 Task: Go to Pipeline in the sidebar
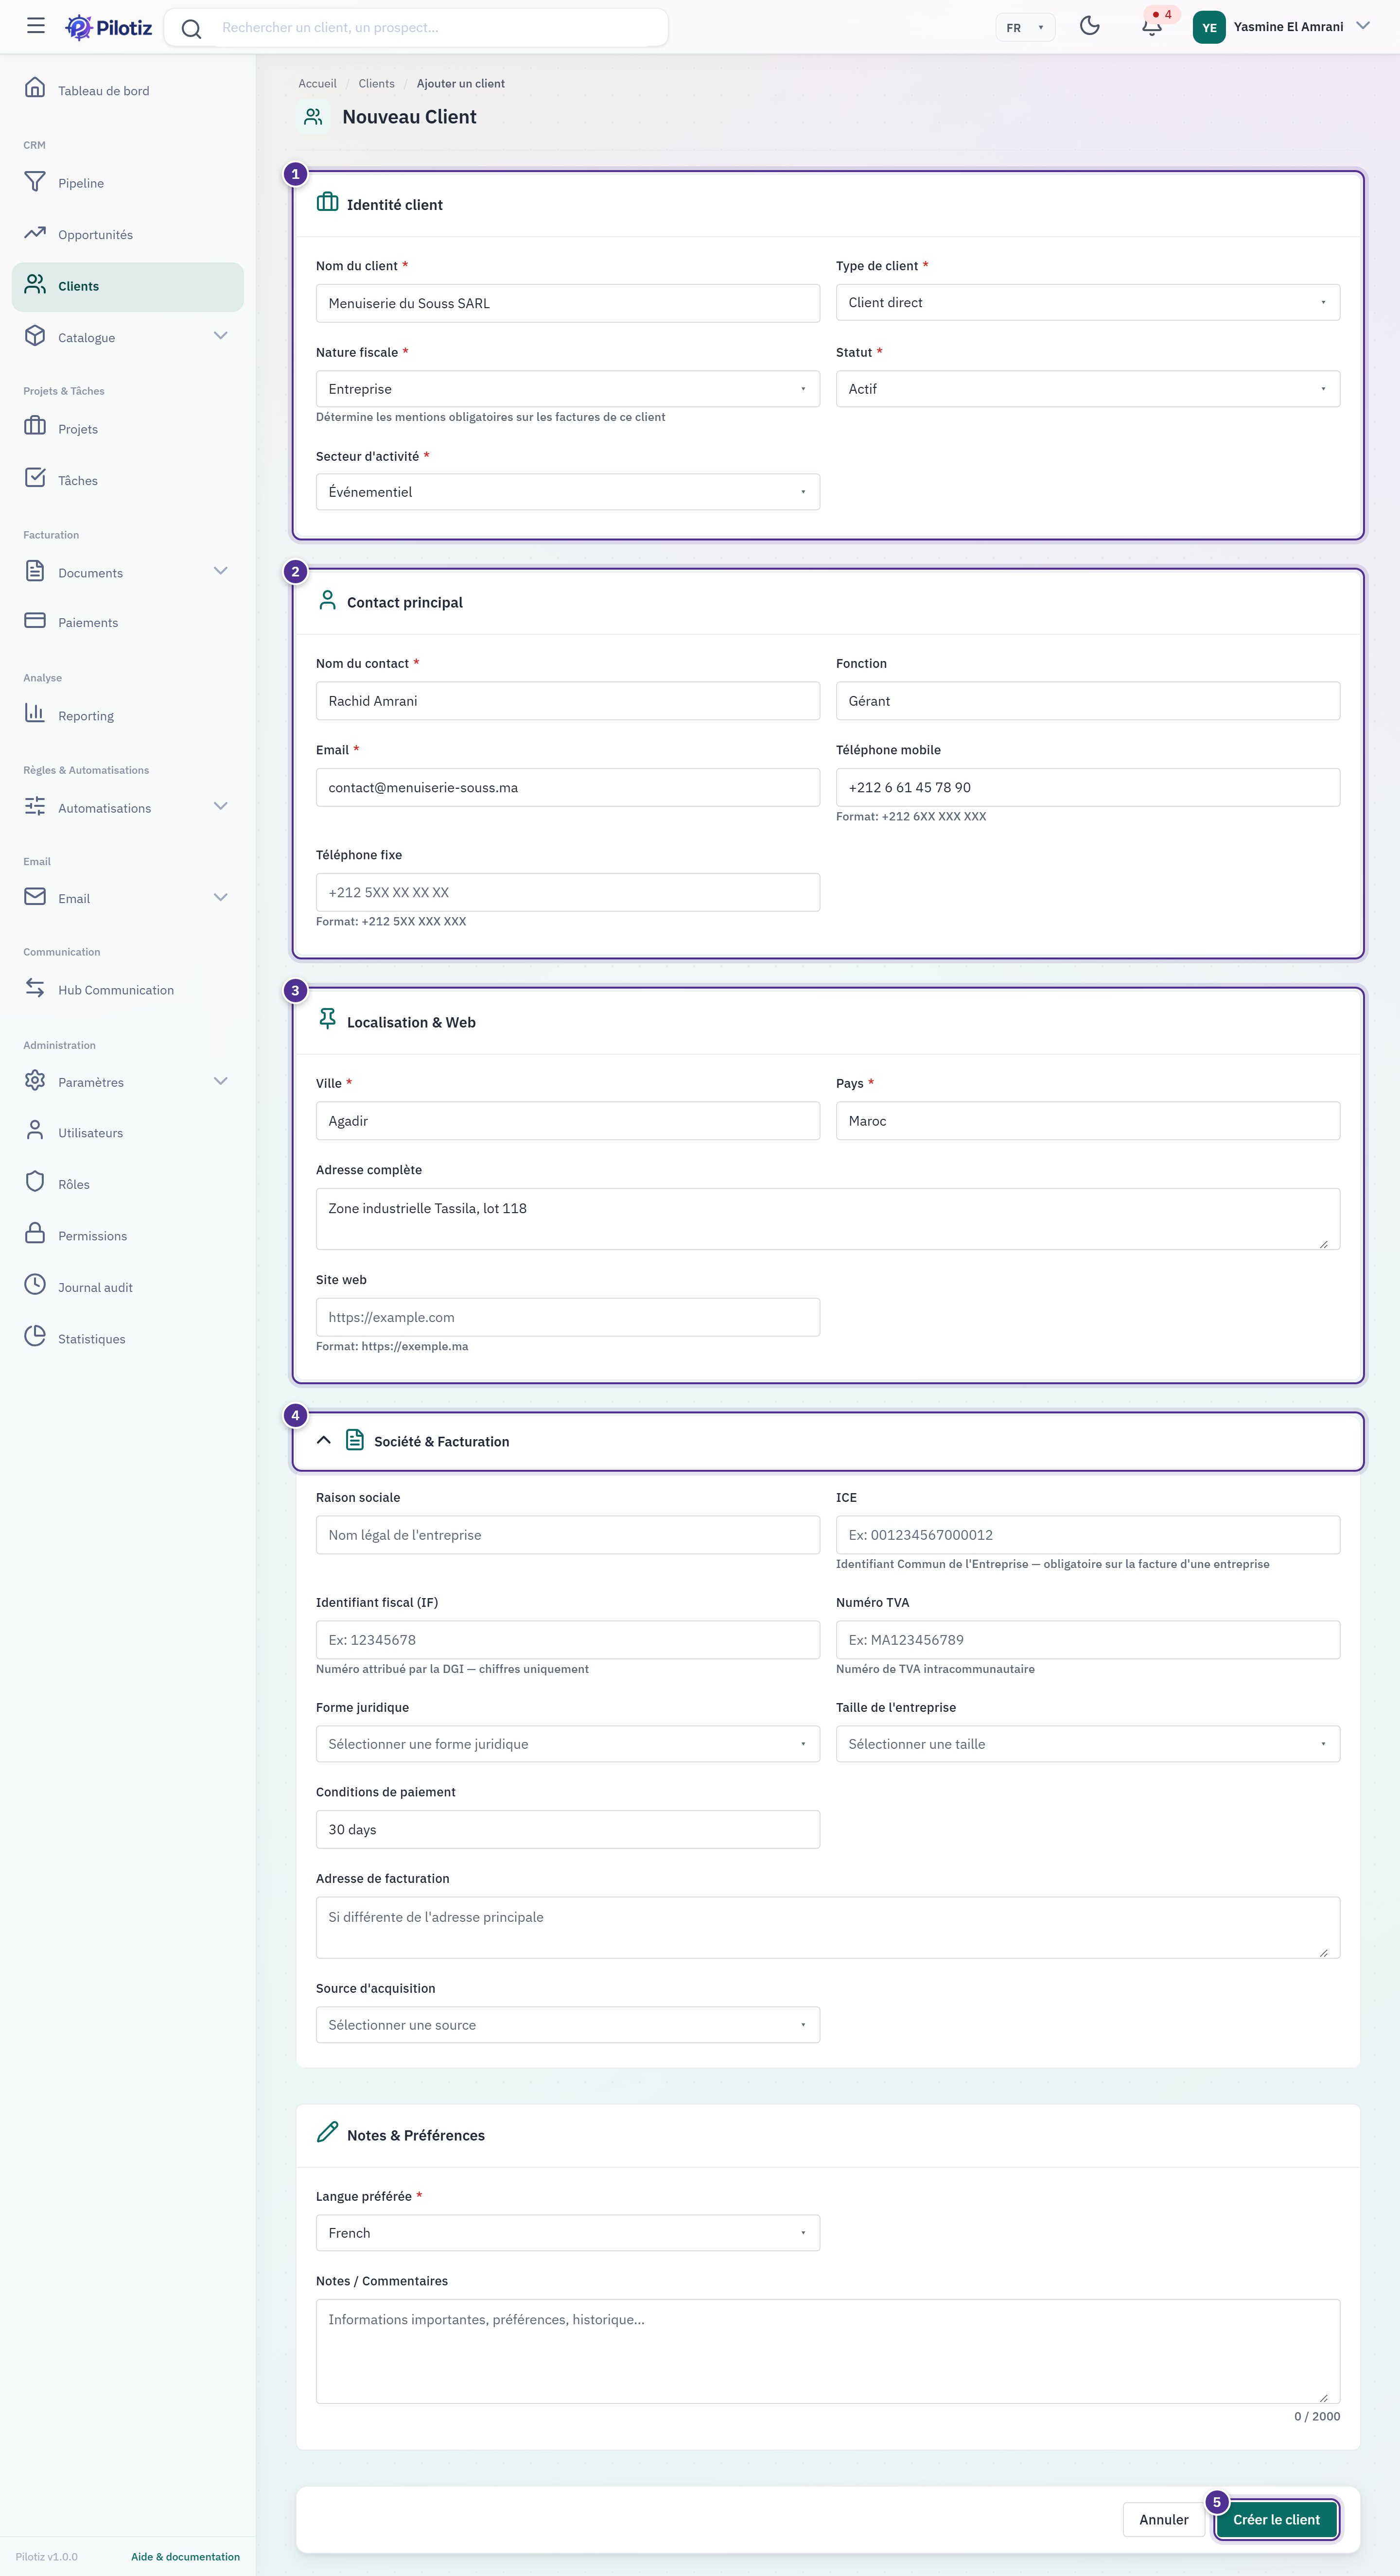[128, 183]
